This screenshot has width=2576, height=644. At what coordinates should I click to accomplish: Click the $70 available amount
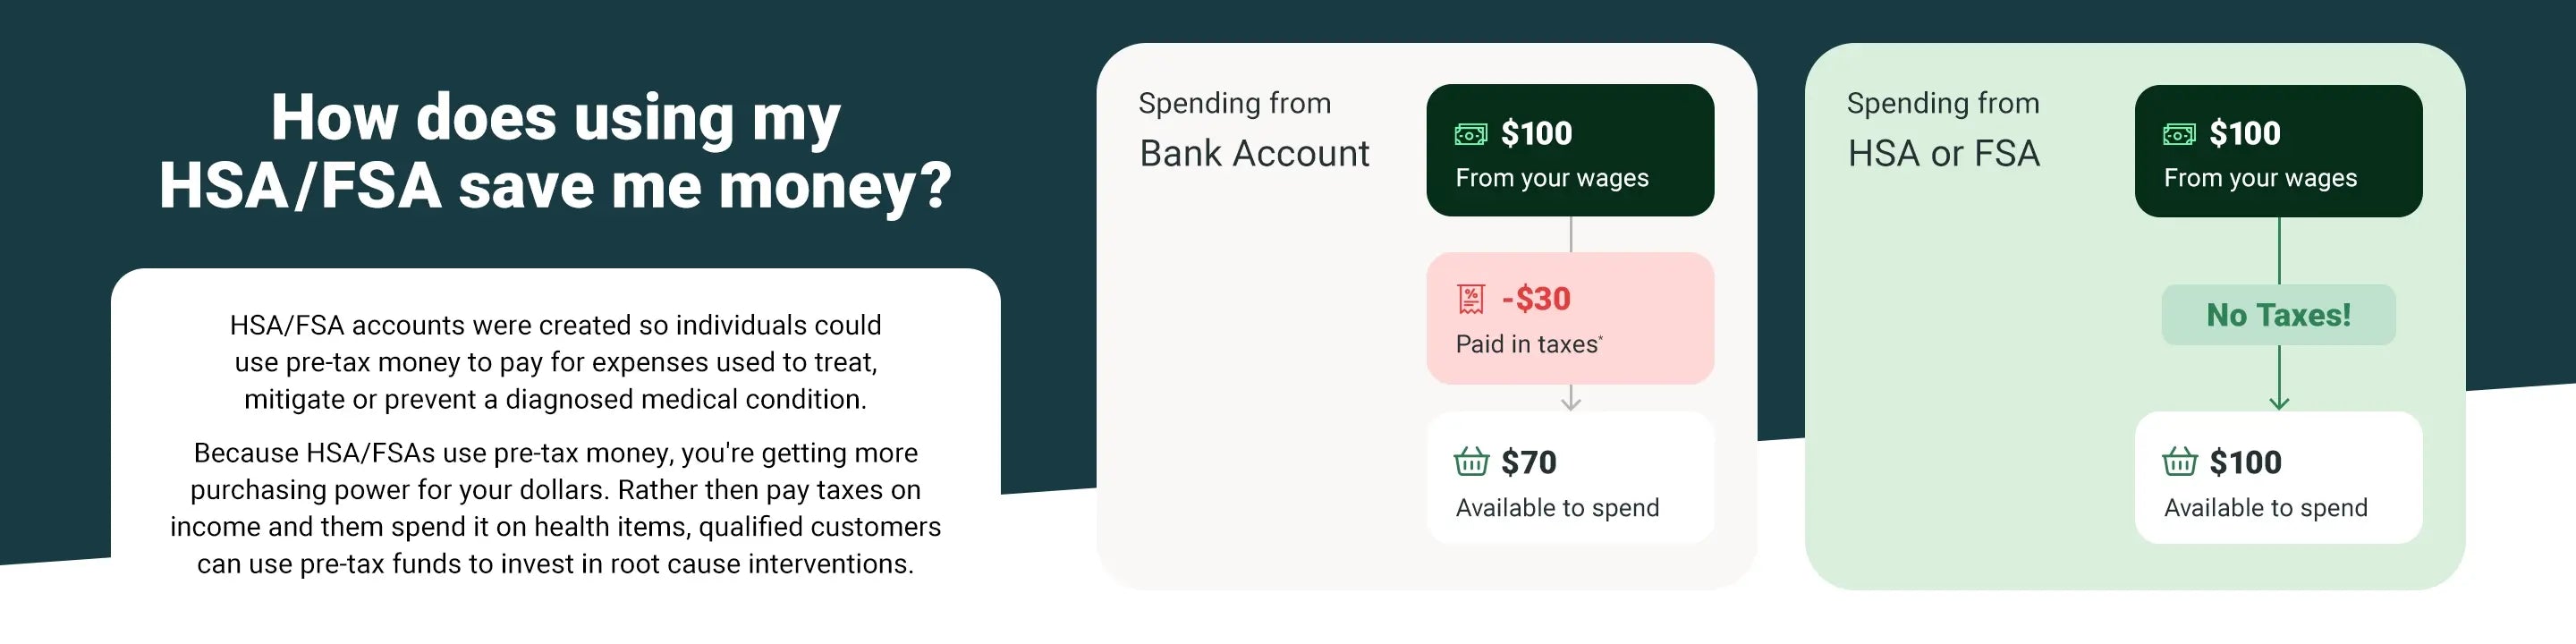1529,462
